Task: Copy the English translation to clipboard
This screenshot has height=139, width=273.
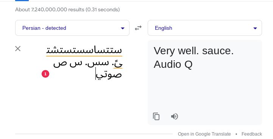Action: 156,116
